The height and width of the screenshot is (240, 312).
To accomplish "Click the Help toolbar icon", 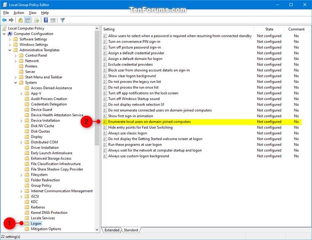I will click(x=46, y=20).
